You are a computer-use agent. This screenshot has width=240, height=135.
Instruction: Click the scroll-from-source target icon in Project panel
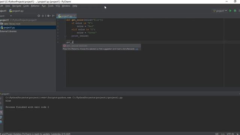coord(39,16)
